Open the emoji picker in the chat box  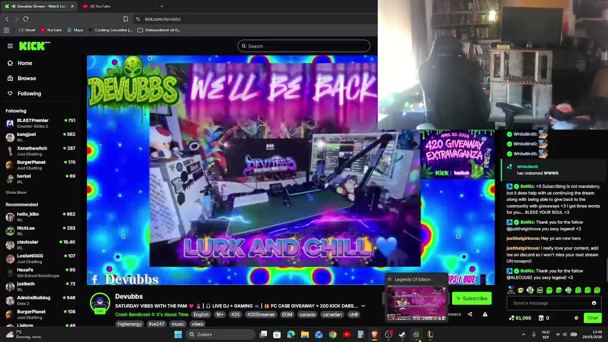click(x=594, y=303)
